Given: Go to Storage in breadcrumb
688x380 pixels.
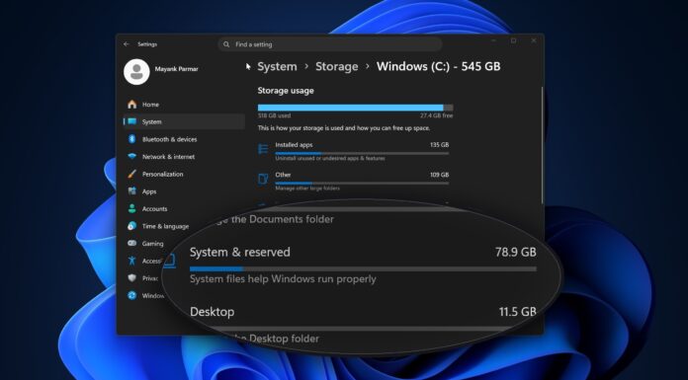Looking at the screenshot, I should coord(336,66).
